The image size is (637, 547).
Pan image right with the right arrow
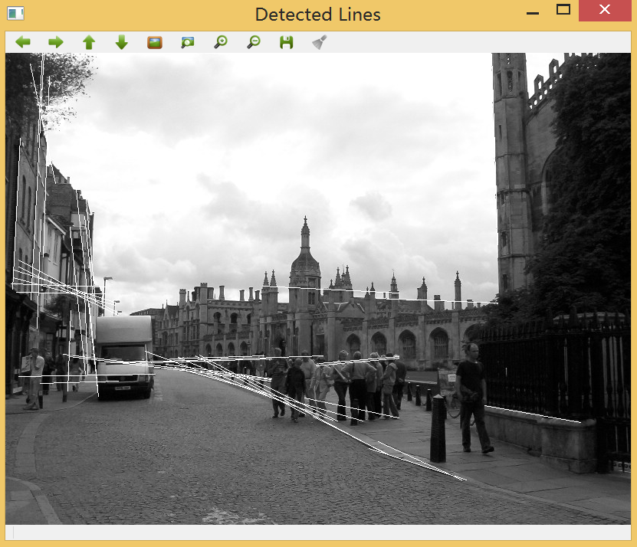coord(56,42)
